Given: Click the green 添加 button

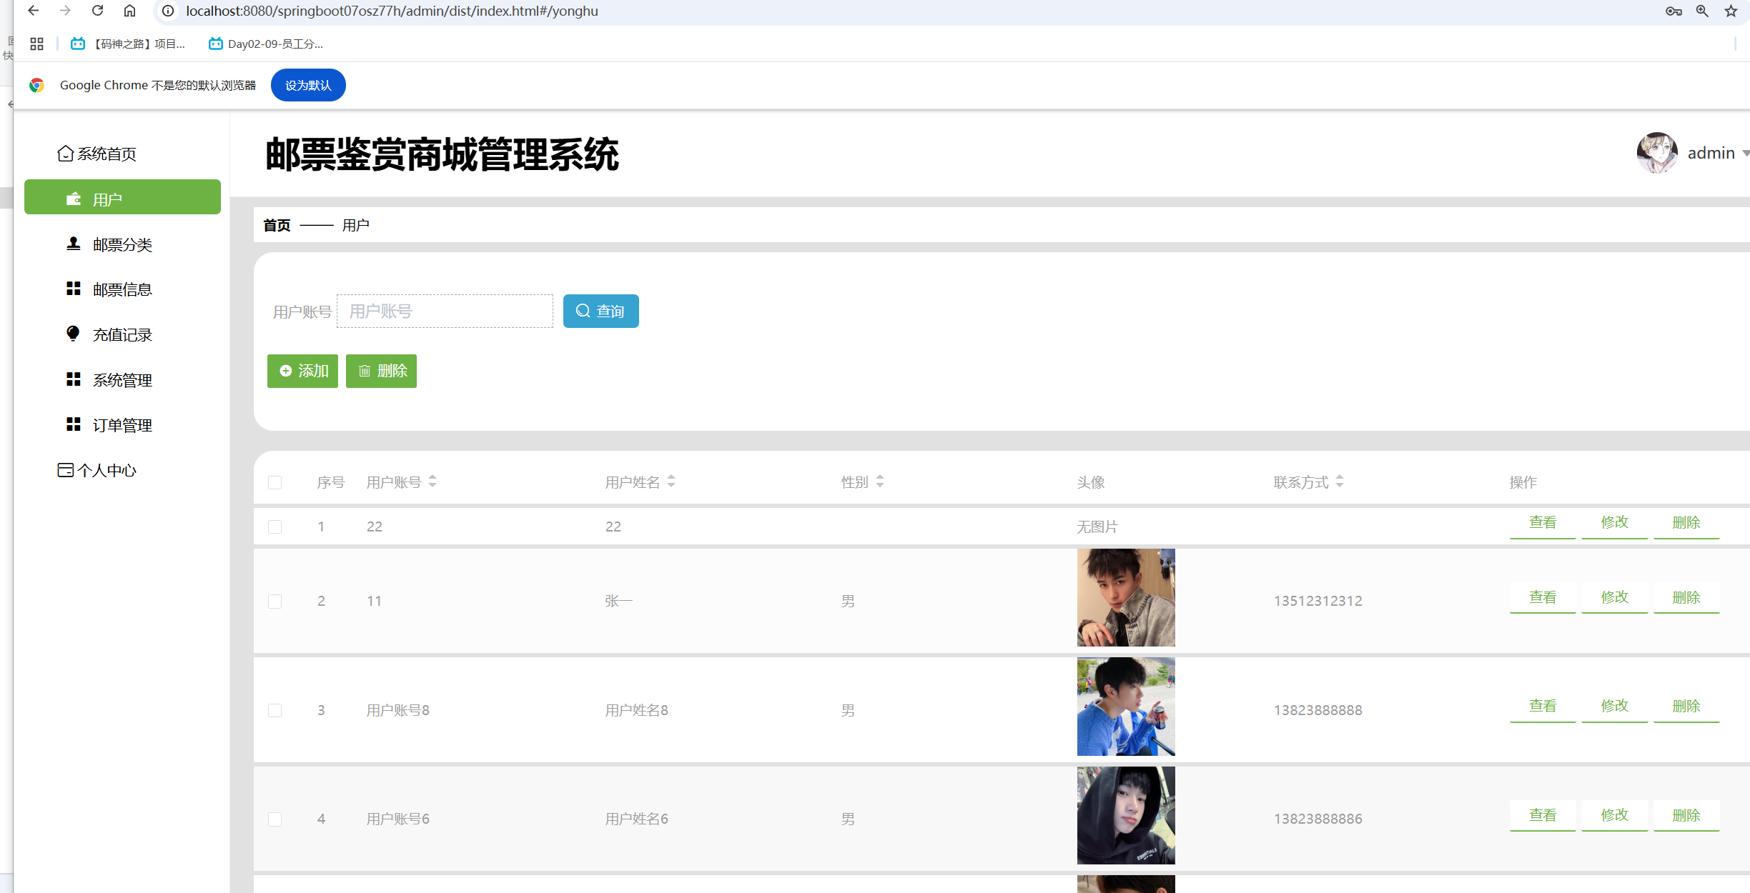Looking at the screenshot, I should tap(302, 371).
